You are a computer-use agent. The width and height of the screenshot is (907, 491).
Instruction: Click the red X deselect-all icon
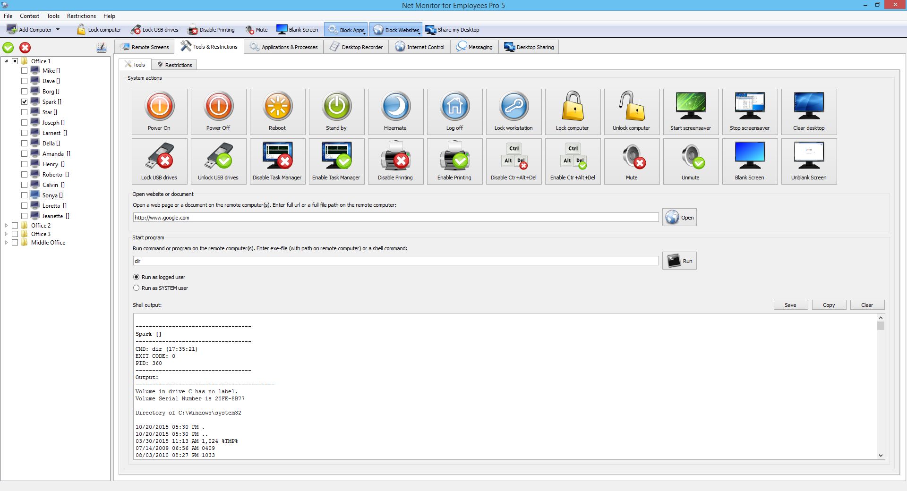coord(25,48)
